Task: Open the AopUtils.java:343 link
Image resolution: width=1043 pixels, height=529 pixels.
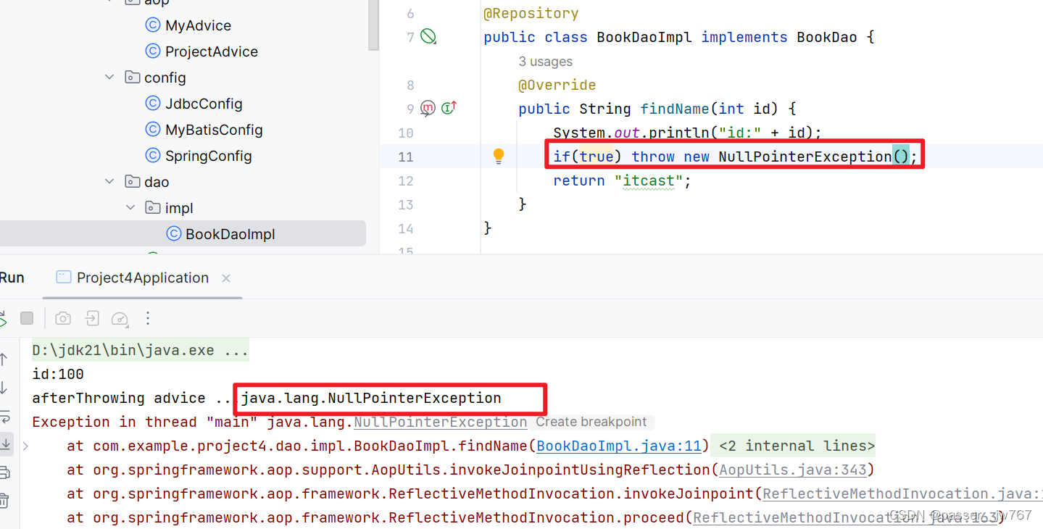Action: pyautogui.click(x=793, y=470)
